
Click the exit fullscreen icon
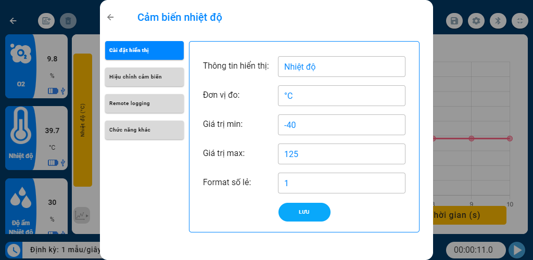click(519, 21)
